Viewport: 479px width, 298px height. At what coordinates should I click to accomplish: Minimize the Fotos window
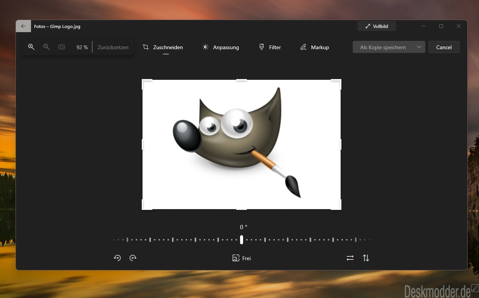[x=424, y=26]
